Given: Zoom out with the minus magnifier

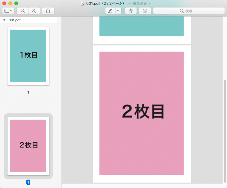Looking at the screenshot, I should pos(22,11).
